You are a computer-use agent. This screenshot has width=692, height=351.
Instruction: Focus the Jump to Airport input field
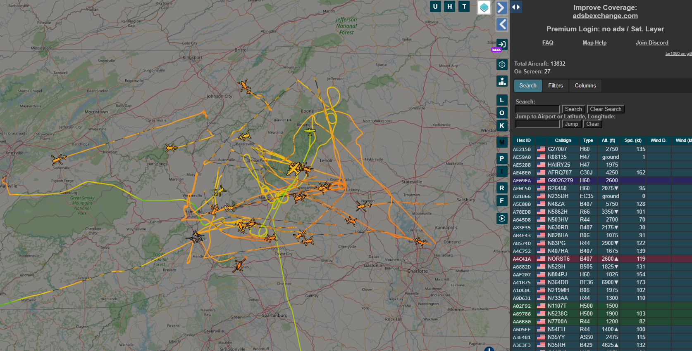coord(538,124)
